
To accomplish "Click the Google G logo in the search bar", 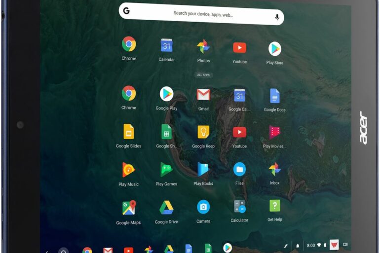I will point(126,11).
